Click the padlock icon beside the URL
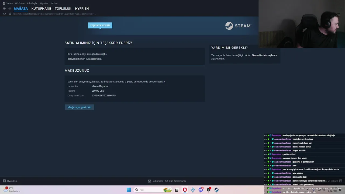The height and width of the screenshot is (194, 345). [10, 14]
